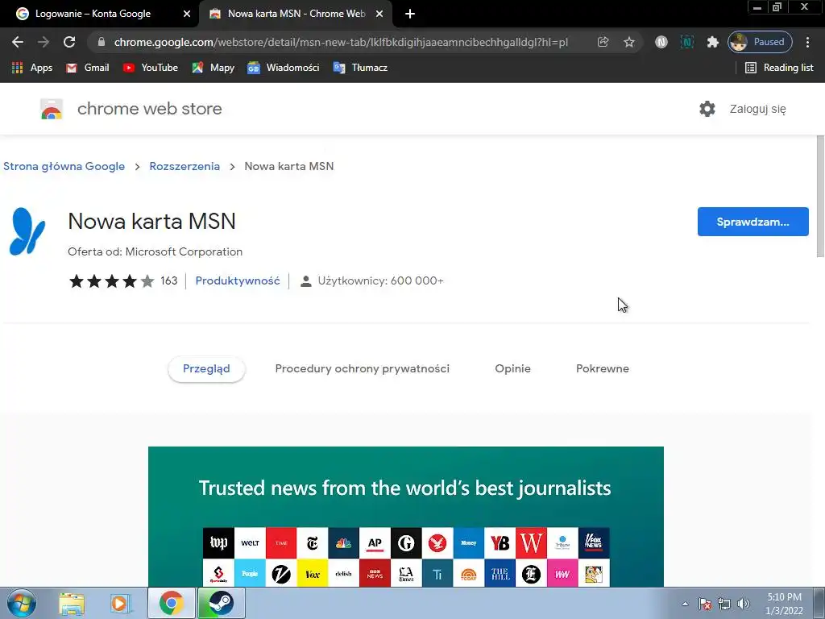Click the Action Center flag icon
Screen dimensions: 825x619
click(705, 604)
